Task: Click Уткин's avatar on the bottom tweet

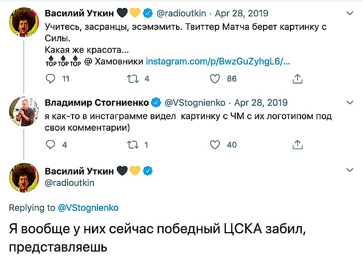Action: click(24, 177)
